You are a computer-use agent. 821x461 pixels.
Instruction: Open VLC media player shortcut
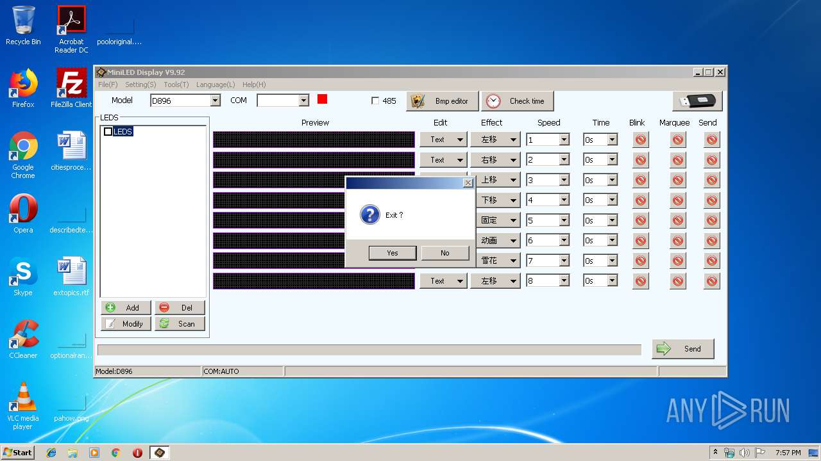coord(23,406)
